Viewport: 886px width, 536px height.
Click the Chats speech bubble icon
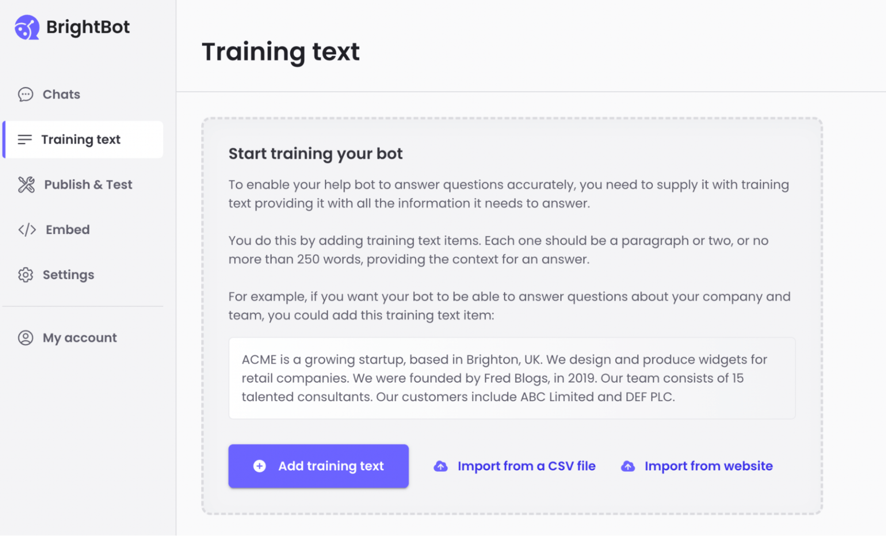click(x=25, y=94)
